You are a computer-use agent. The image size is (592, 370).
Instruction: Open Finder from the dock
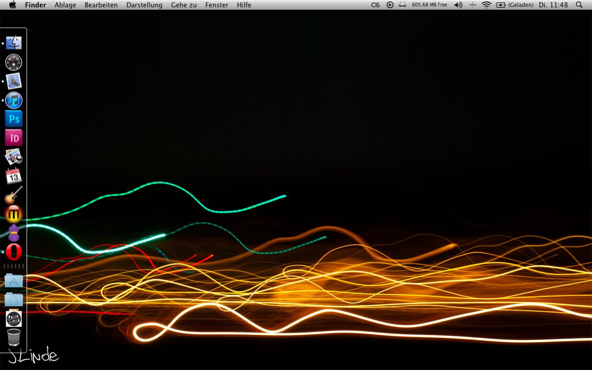(x=14, y=43)
